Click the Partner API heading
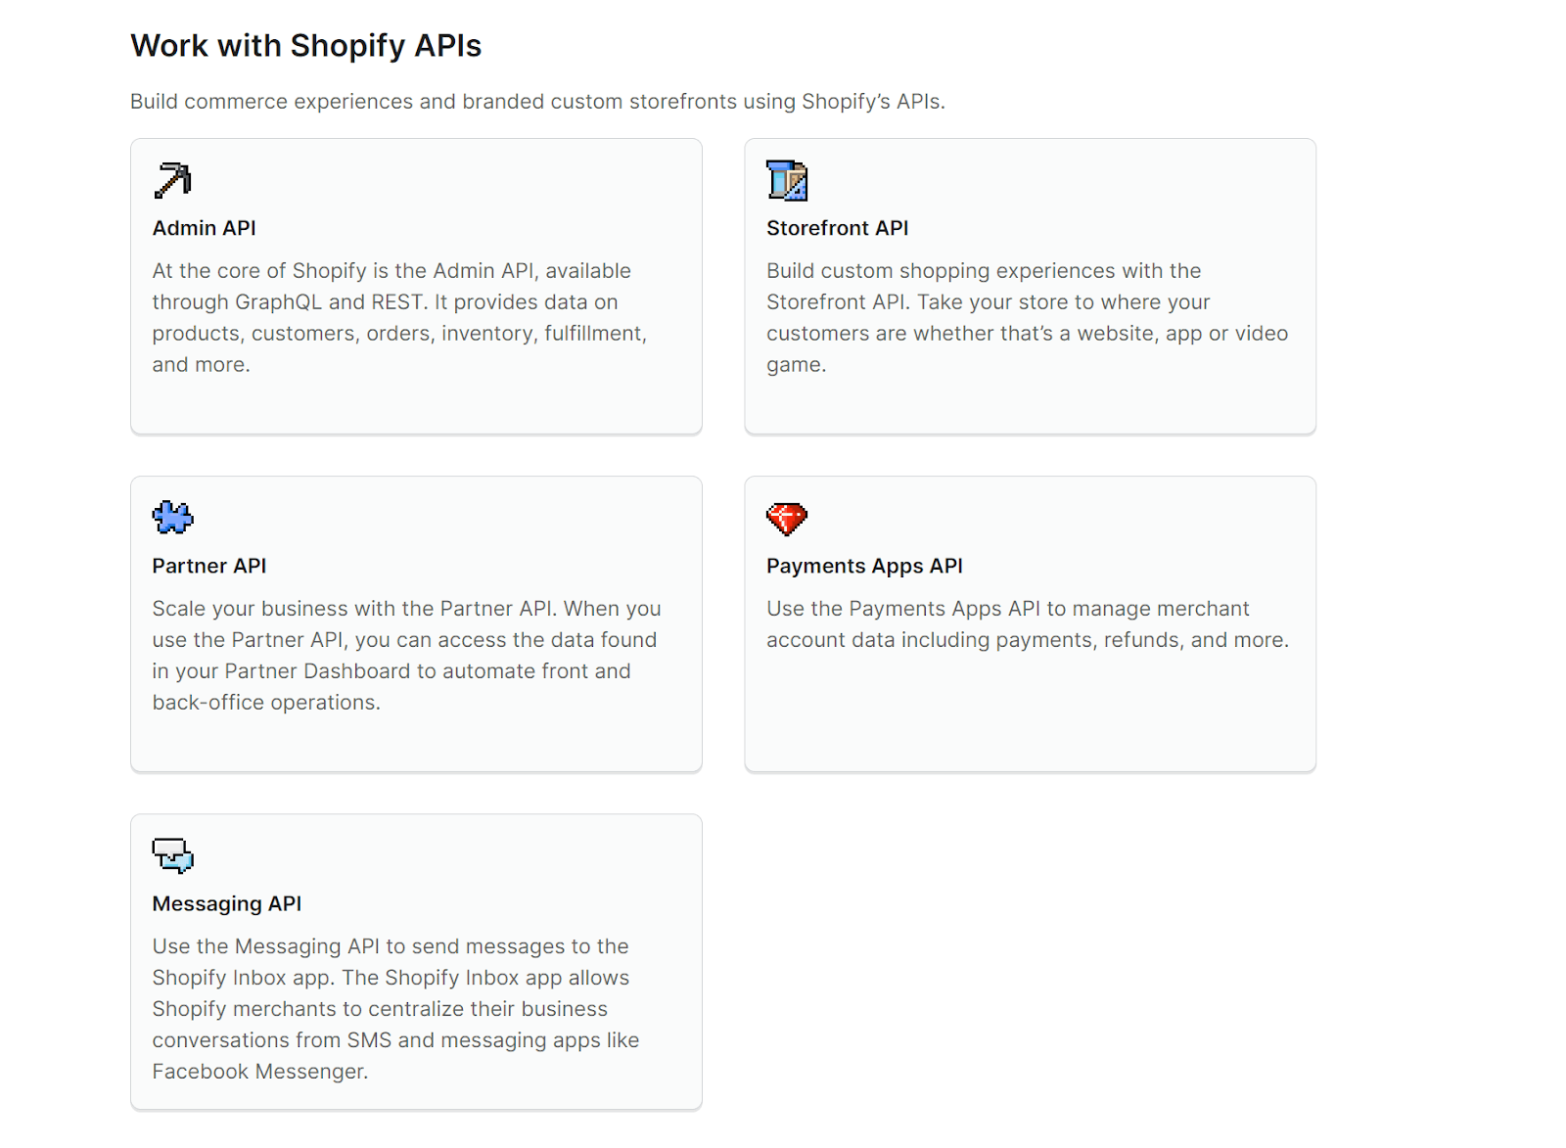Image resolution: width=1566 pixels, height=1148 pixels. pyautogui.click(x=208, y=566)
